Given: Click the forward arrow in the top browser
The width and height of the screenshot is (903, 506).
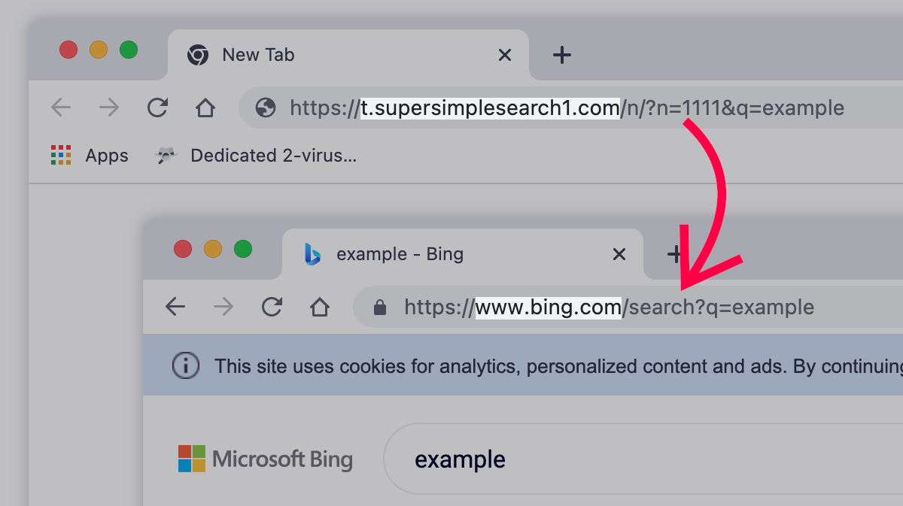Looking at the screenshot, I should [109, 108].
